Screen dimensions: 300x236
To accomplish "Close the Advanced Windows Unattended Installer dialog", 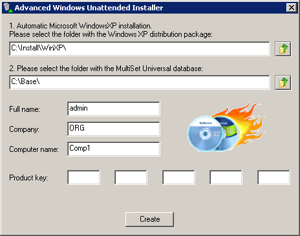I will (292, 8).
